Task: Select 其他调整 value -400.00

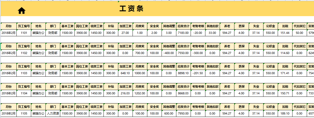Action: coord(169,53)
